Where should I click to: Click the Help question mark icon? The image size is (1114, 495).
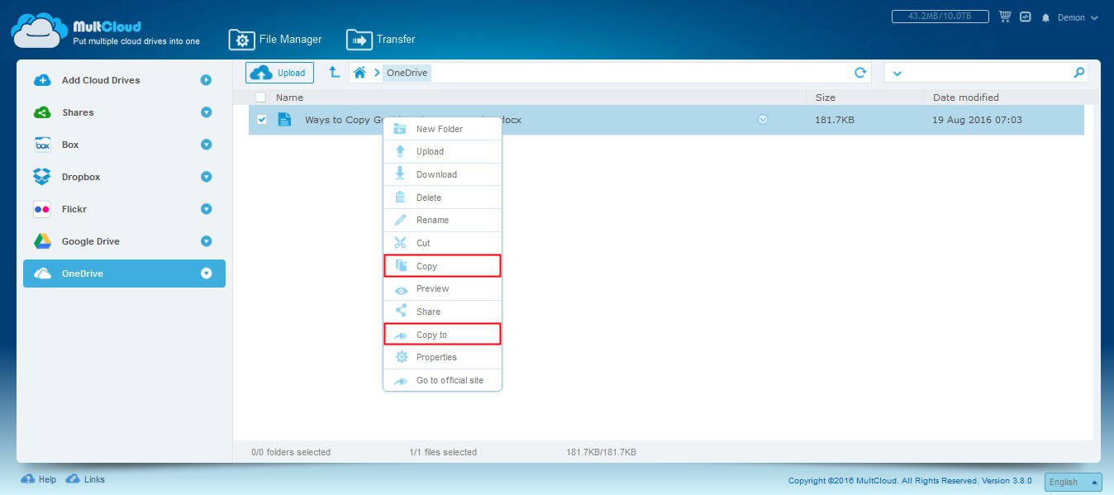(27, 479)
